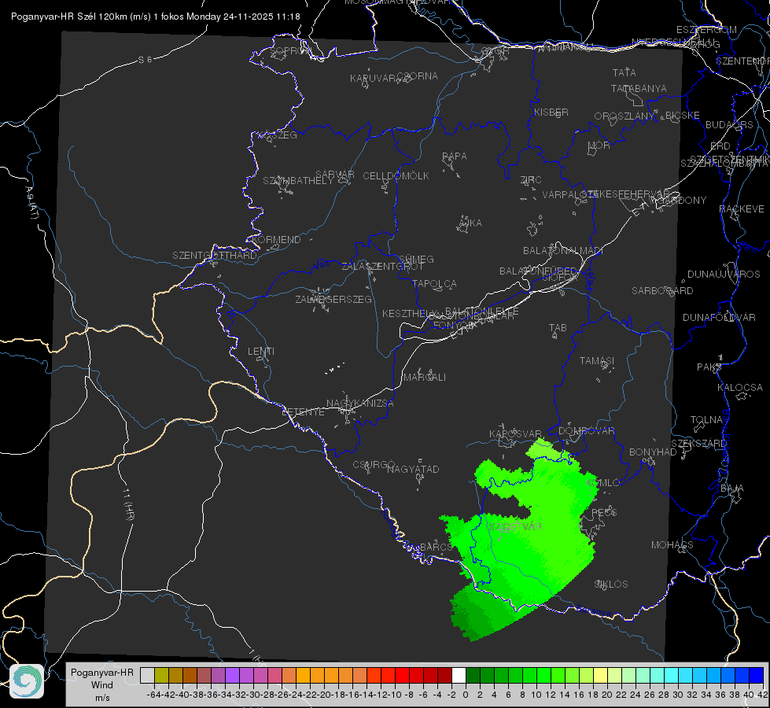Viewport: 770px width, 708px height.
Task: Click the LENTI label
Action: (261, 352)
